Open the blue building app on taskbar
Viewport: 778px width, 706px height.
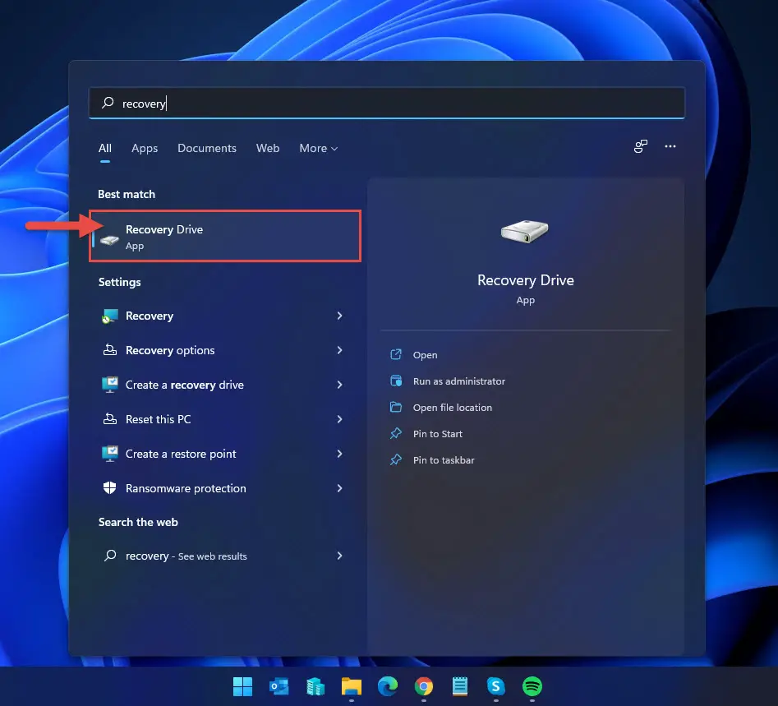click(x=315, y=686)
